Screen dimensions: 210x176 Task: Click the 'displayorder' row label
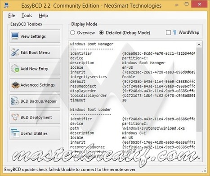pos(83,91)
